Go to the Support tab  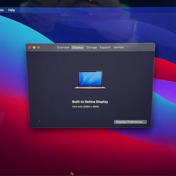coord(105,47)
